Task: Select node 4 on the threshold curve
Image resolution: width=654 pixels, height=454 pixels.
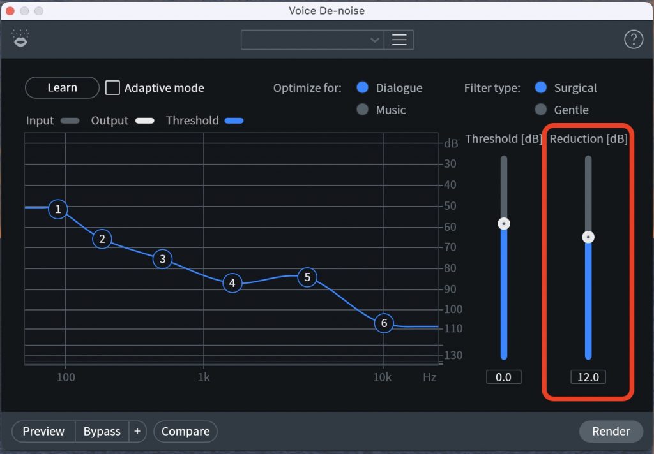Action: 232,282
